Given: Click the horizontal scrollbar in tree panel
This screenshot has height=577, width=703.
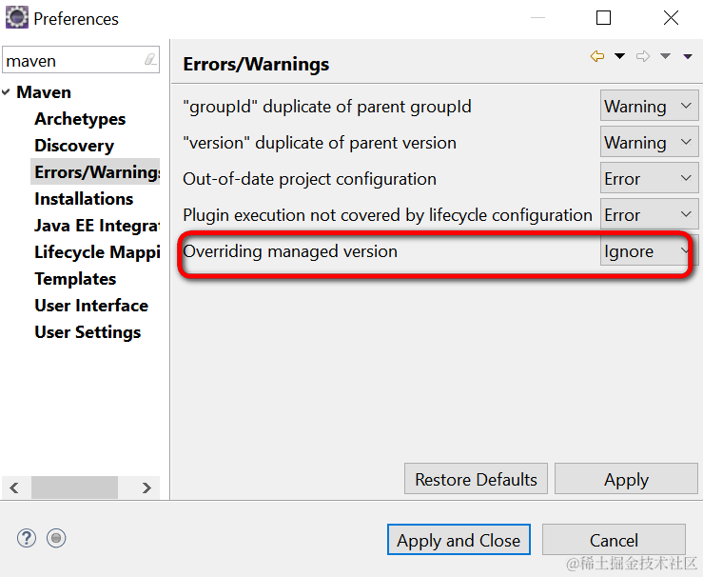Looking at the screenshot, I should coord(74,487).
